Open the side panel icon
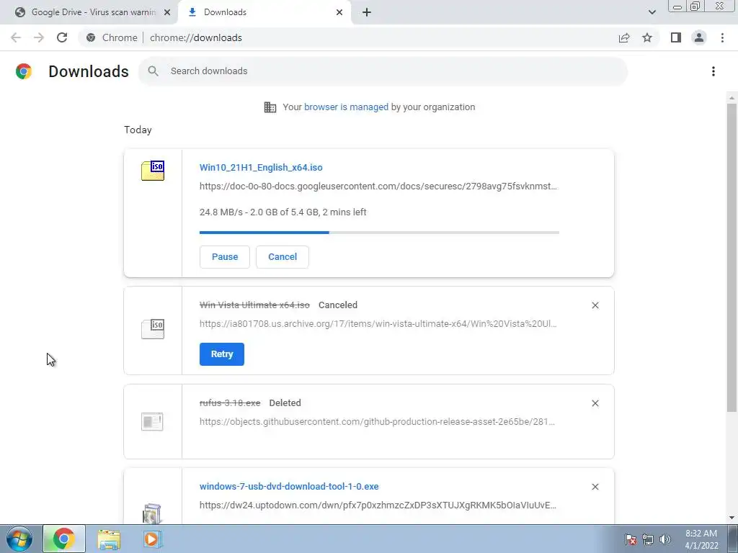The image size is (738, 553). point(676,37)
